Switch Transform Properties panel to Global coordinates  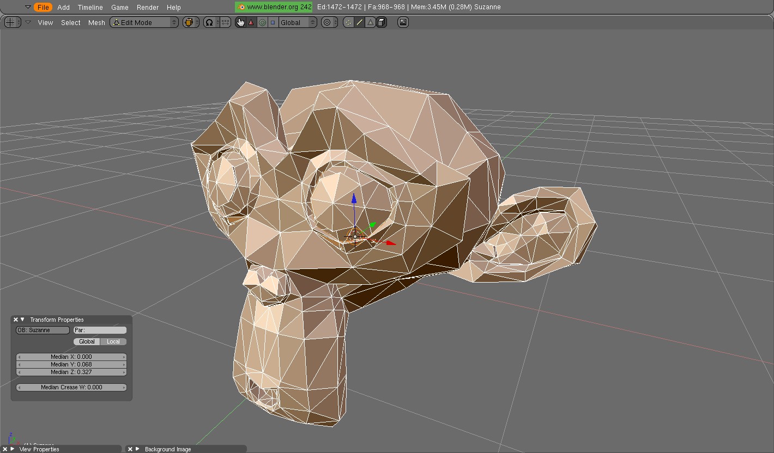(87, 341)
